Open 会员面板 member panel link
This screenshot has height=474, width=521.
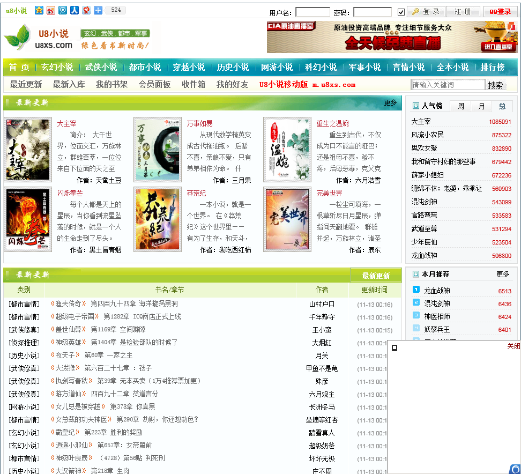pyautogui.click(x=154, y=84)
